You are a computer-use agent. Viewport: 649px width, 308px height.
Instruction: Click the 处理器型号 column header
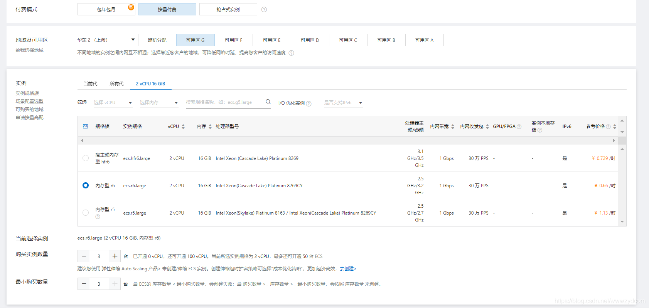[227, 127]
